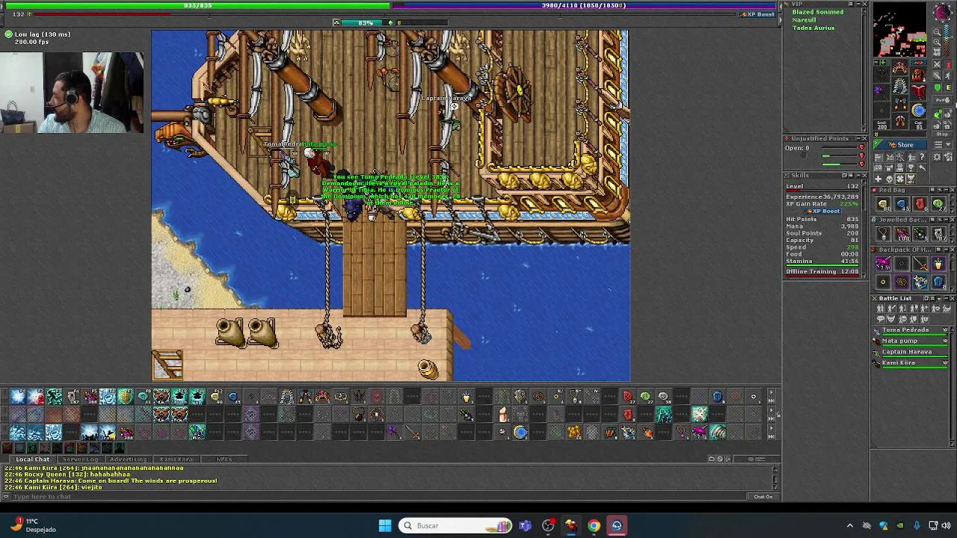
Task: Click the minimap view
Action: coord(900,30)
